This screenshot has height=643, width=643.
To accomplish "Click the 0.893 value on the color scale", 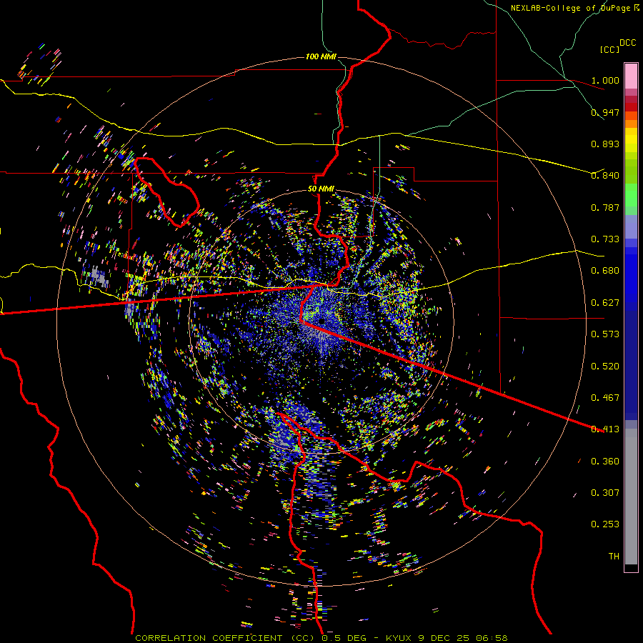I will click(x=605, y=144).
